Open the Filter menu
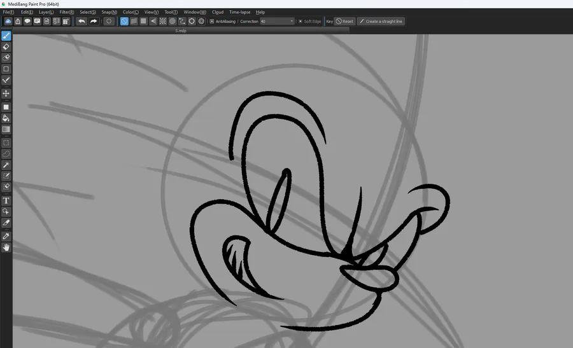 coord(67,12)
